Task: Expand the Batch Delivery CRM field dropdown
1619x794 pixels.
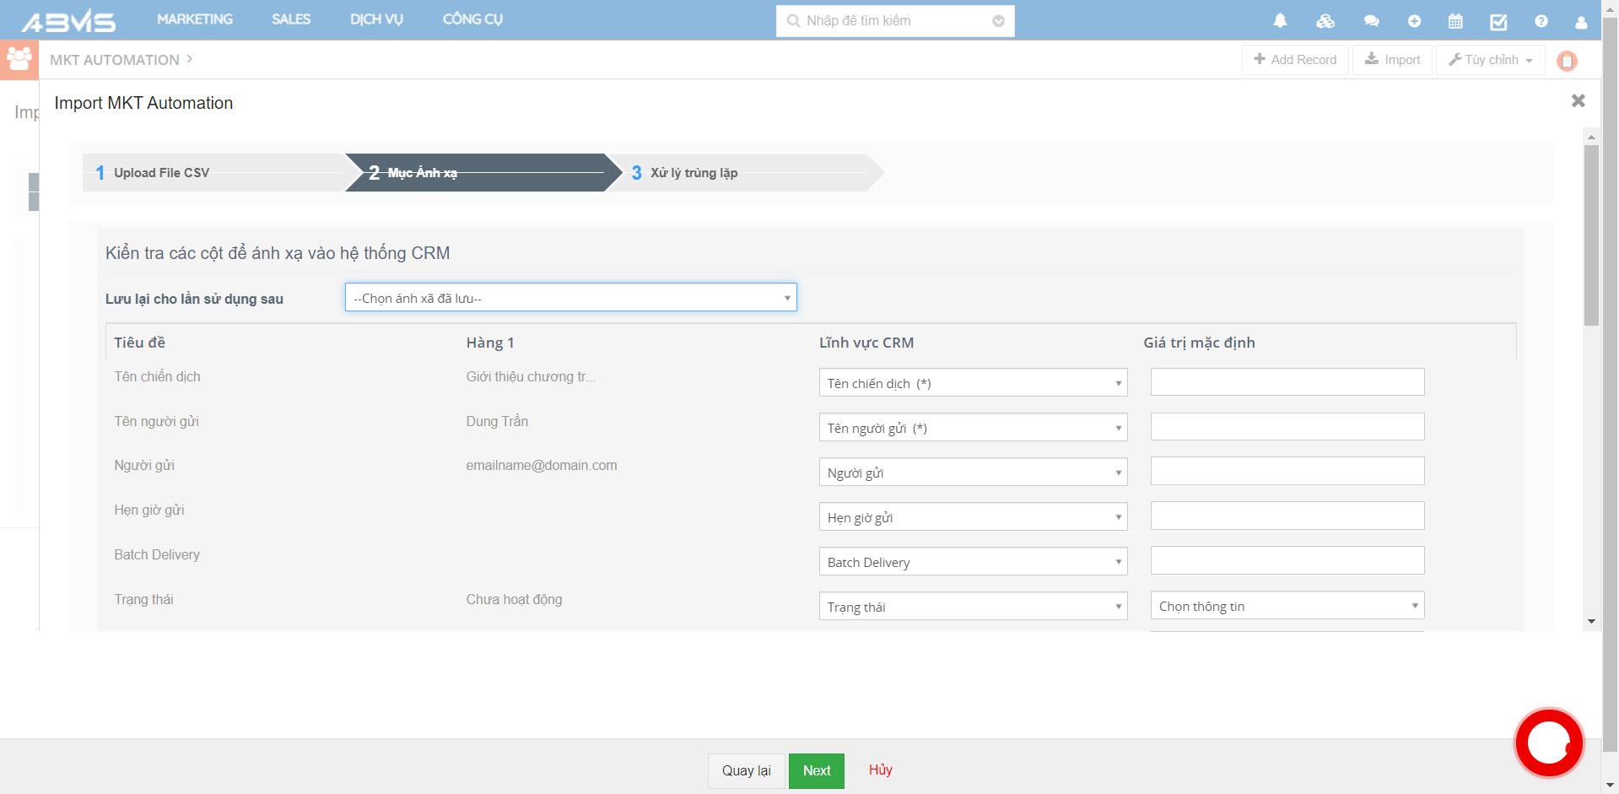Action: 973,562
